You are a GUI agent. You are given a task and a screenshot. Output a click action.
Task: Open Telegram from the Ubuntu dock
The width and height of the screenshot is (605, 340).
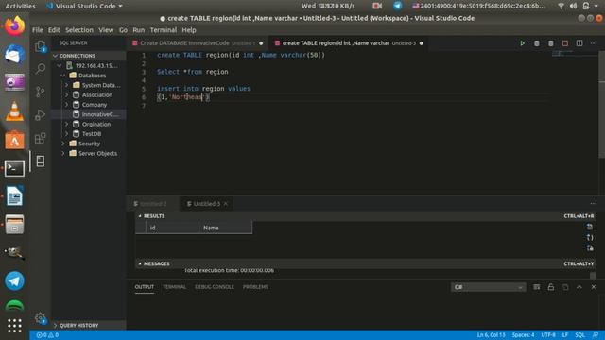click(15, 281)
